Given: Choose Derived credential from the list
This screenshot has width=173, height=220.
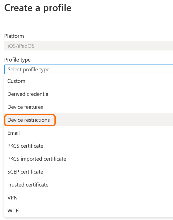Looking at the screenshot, I should click(29, 94).
